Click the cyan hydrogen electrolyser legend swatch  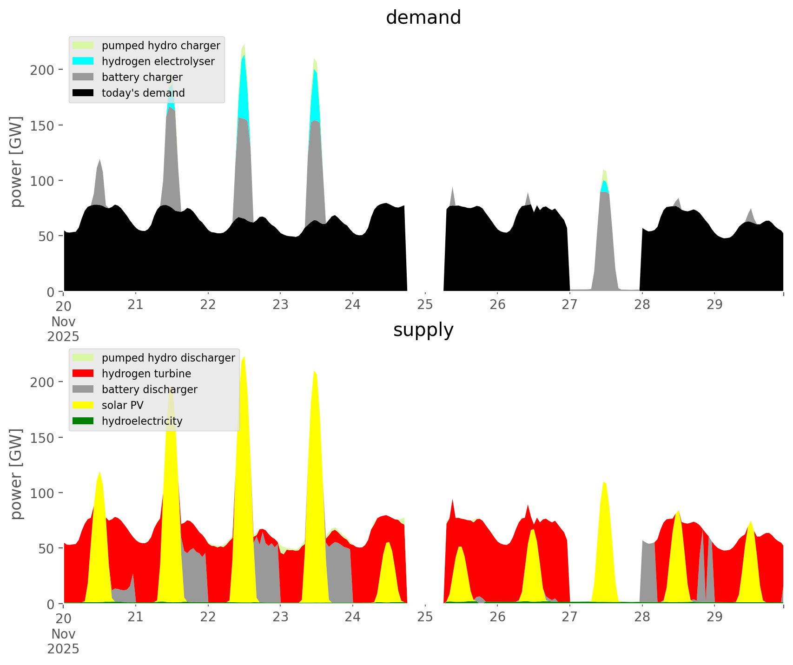pos(83,61)
